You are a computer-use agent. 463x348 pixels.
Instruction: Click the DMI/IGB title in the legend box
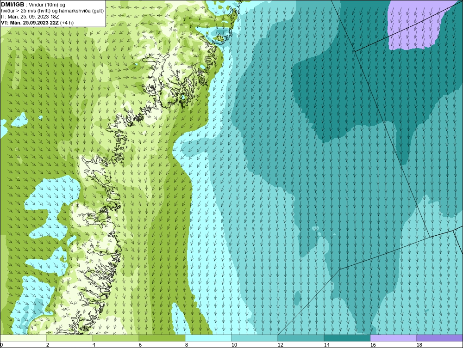(13, 5)
